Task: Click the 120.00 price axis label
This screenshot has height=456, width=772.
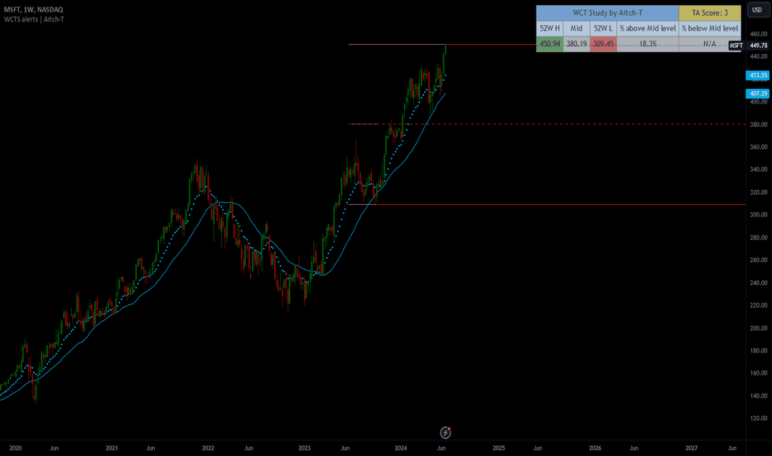Action: tap(758, 418)
